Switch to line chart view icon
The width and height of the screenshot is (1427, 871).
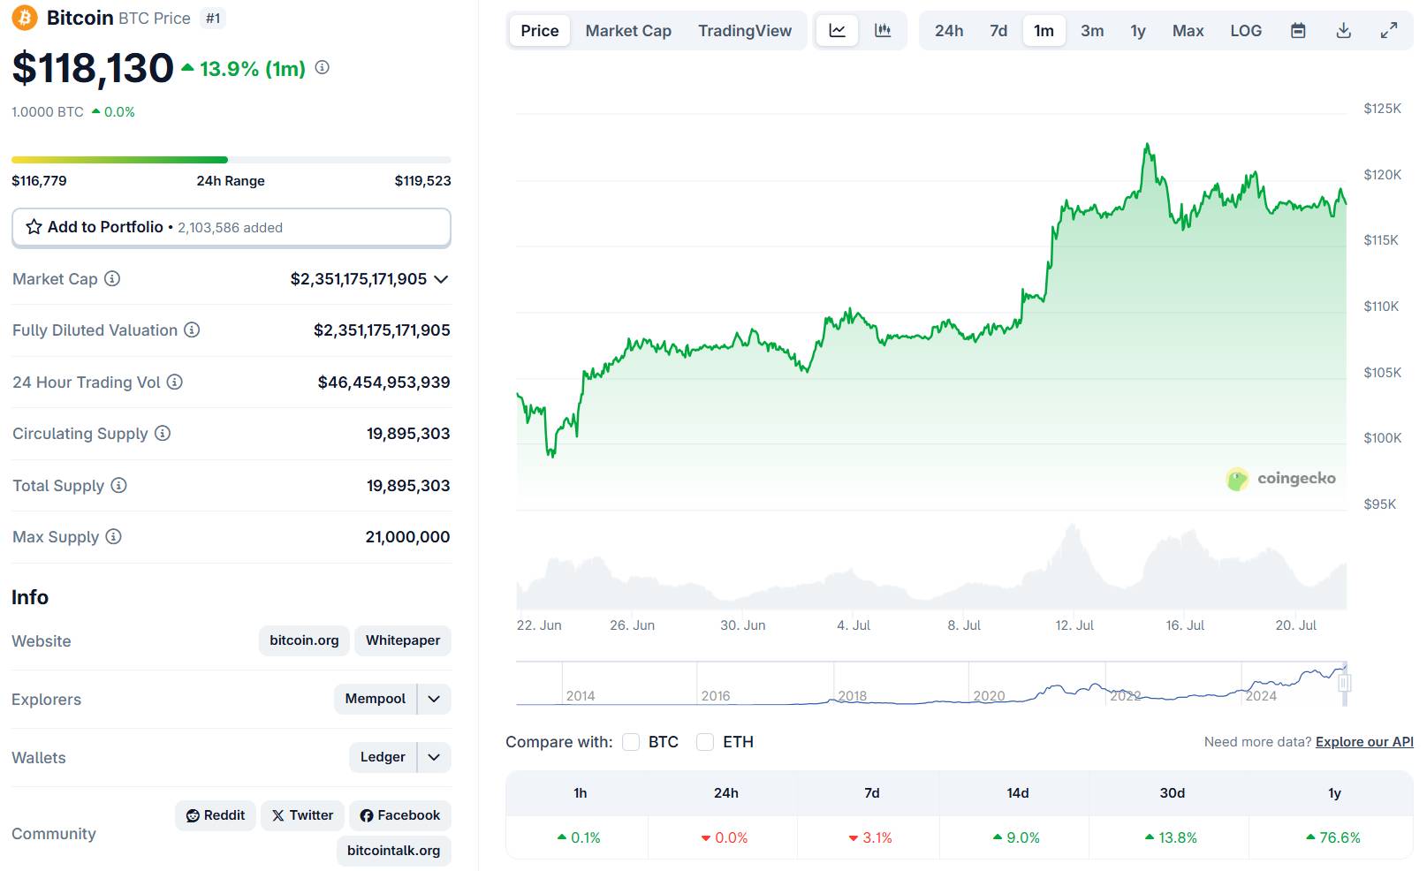837,31
